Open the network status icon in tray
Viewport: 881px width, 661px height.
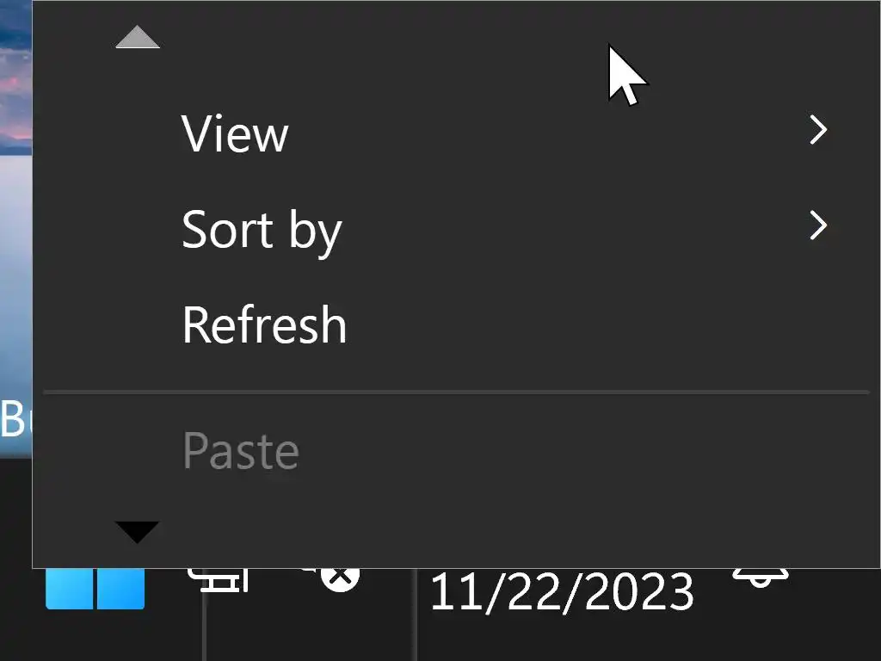pos(219,579)
